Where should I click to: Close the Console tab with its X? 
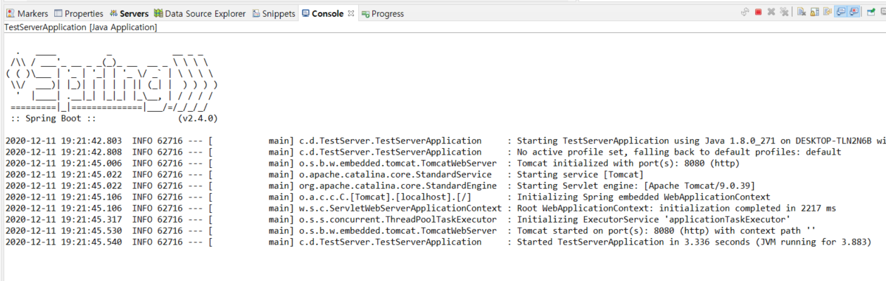351,13
